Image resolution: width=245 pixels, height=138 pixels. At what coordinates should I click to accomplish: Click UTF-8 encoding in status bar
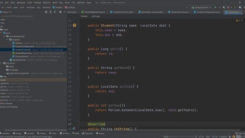coord(214,136)
